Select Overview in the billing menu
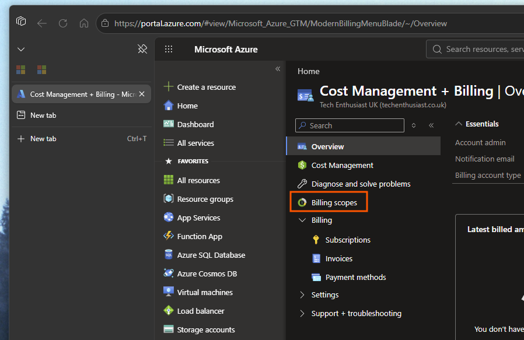This screenshot has width=524, height=340. (364, 146)
